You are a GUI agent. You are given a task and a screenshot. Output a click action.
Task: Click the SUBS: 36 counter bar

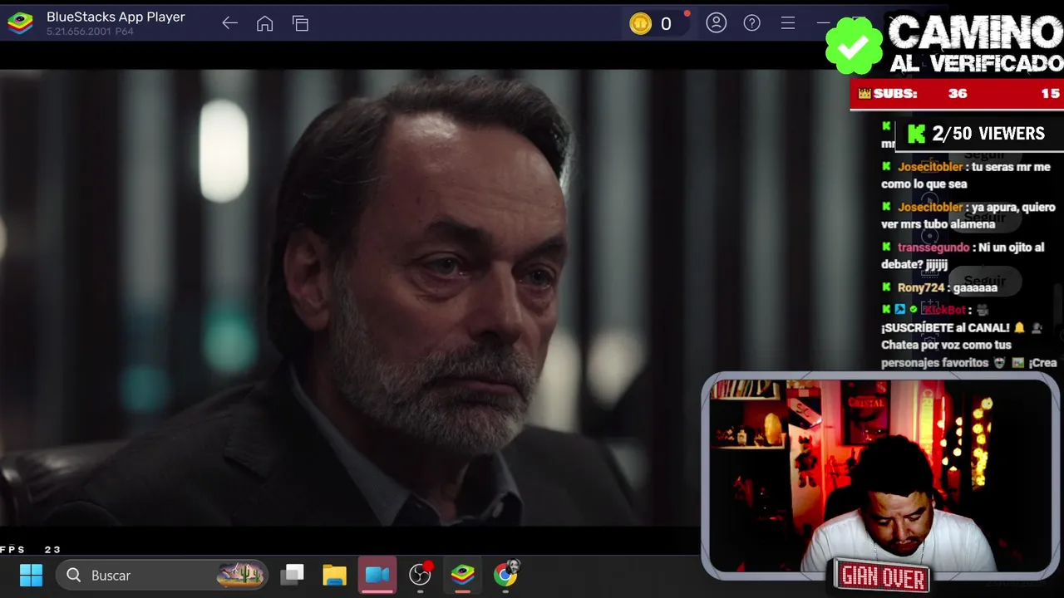click(x=957, y=94)
